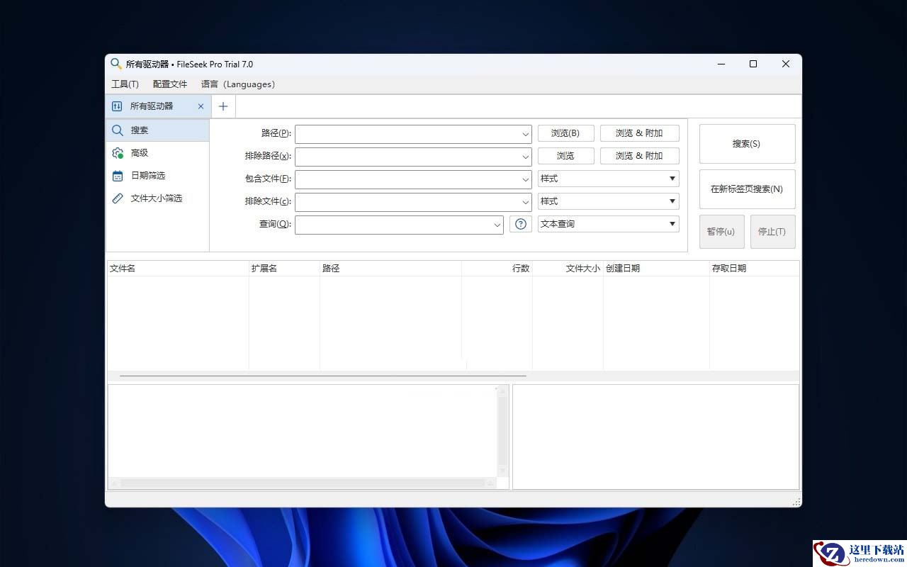Open the 配置文件 menu
The image size is (907, 567).
click(170, 84)
